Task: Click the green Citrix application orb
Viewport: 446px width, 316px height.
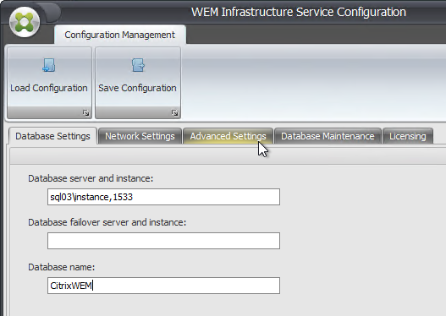Action: click(25, 22)
